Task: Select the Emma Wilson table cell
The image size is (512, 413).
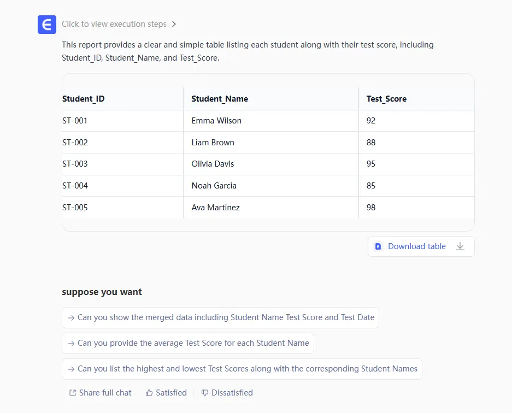Action: point(216,121)
